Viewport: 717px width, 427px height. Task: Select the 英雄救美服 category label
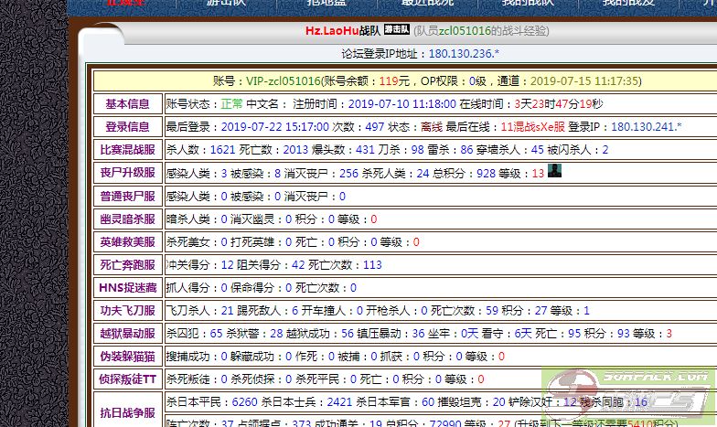127,242
